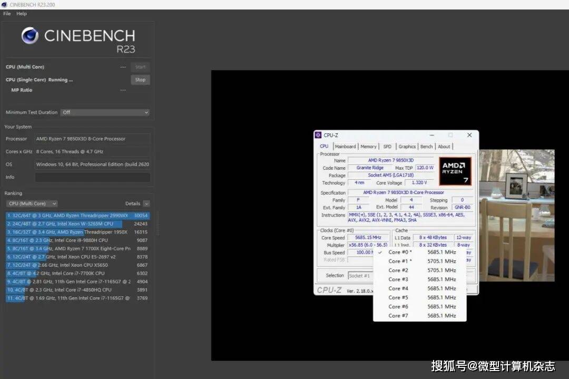The height and width of the screenshot is (379, 569).
Task: Open the File menu
Action: [7, 14]
